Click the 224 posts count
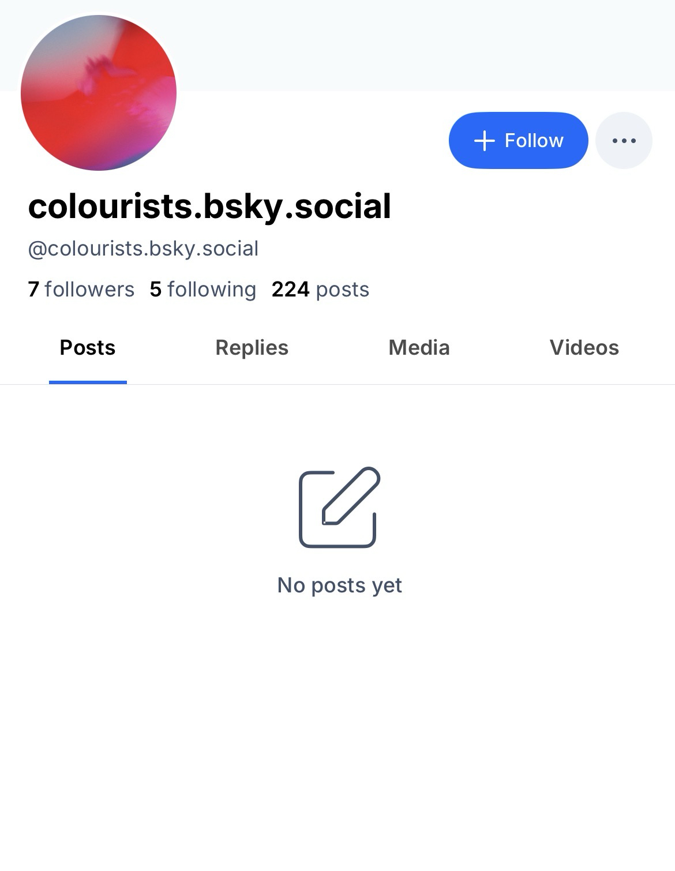The width and height of the screenshot is (675, 871). (x=320, y=290)
